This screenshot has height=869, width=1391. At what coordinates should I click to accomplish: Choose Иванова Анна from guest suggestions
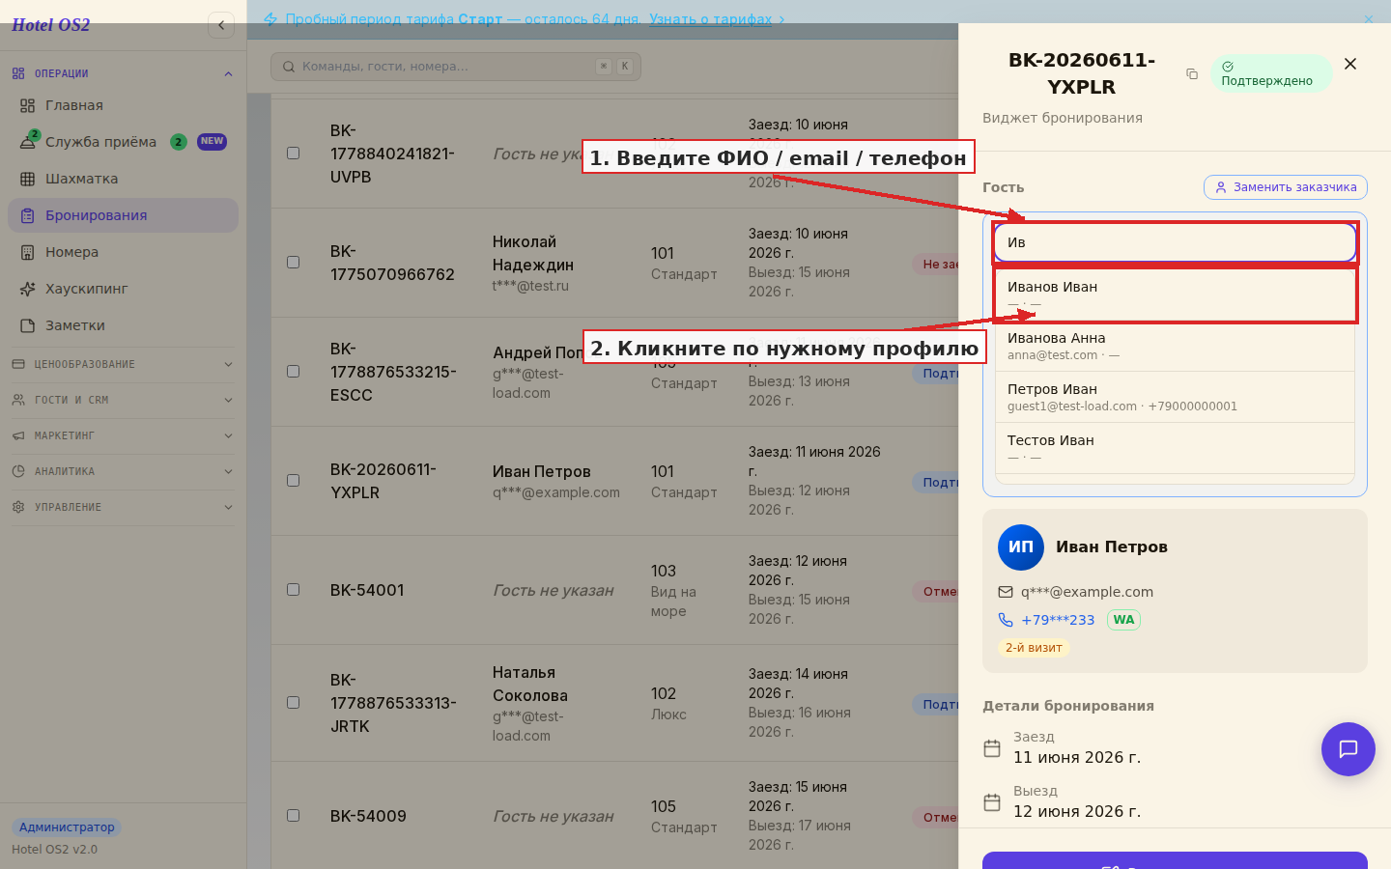point(1175,346)
